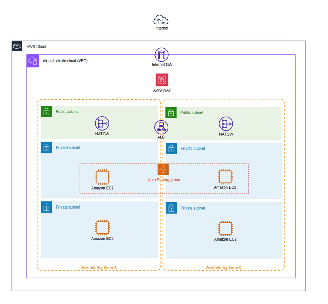This screenshot has height=304, width=328.
Task: Select the 'ALB' label
Action: (x=161, y=137)
